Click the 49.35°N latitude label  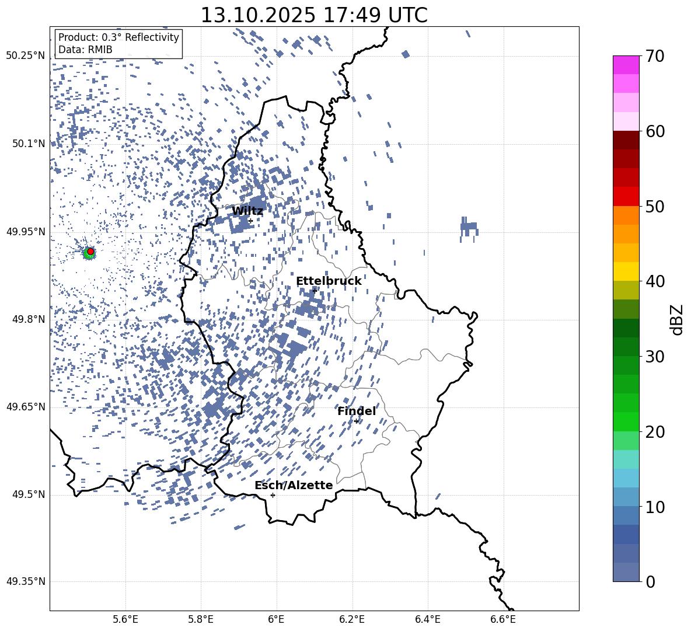(x=26, y=581)
